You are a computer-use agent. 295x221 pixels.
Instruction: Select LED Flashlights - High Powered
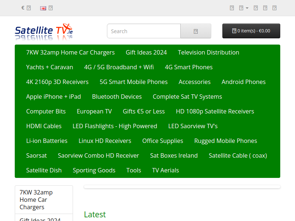click(x=115, y=126)
